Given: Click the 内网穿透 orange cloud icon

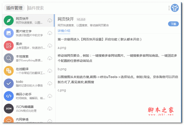Looking at the screenshot, I should click(9, 120).
